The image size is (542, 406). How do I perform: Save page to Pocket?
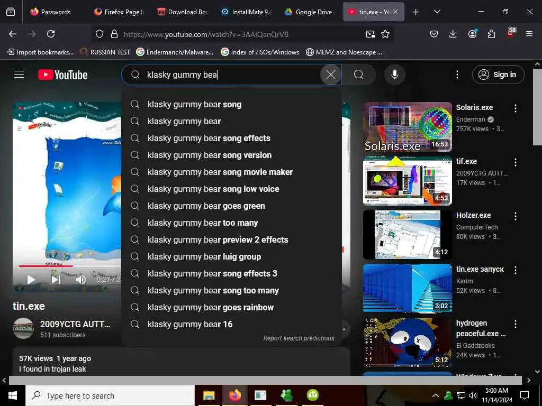pyautogui.click(x=434, y=34)
